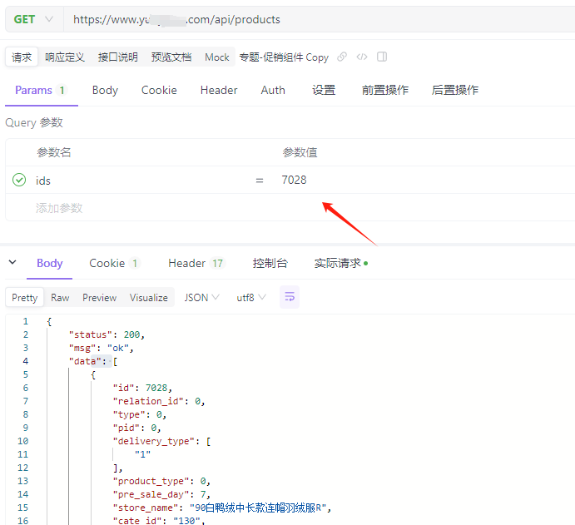The image size is (575, 525).
Task: Collapse the response panel chevron
Action: pyautogui.click(x=12, y=262)
